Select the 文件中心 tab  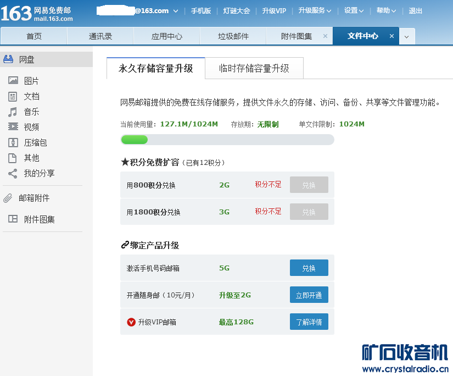click(x=362, y=36)
